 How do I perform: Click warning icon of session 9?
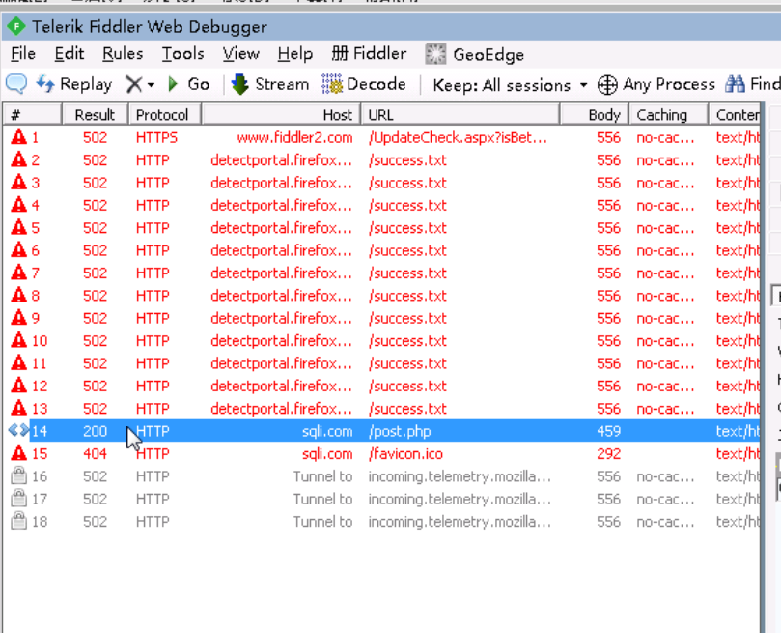pyautogui.click(x=19, y=318)
